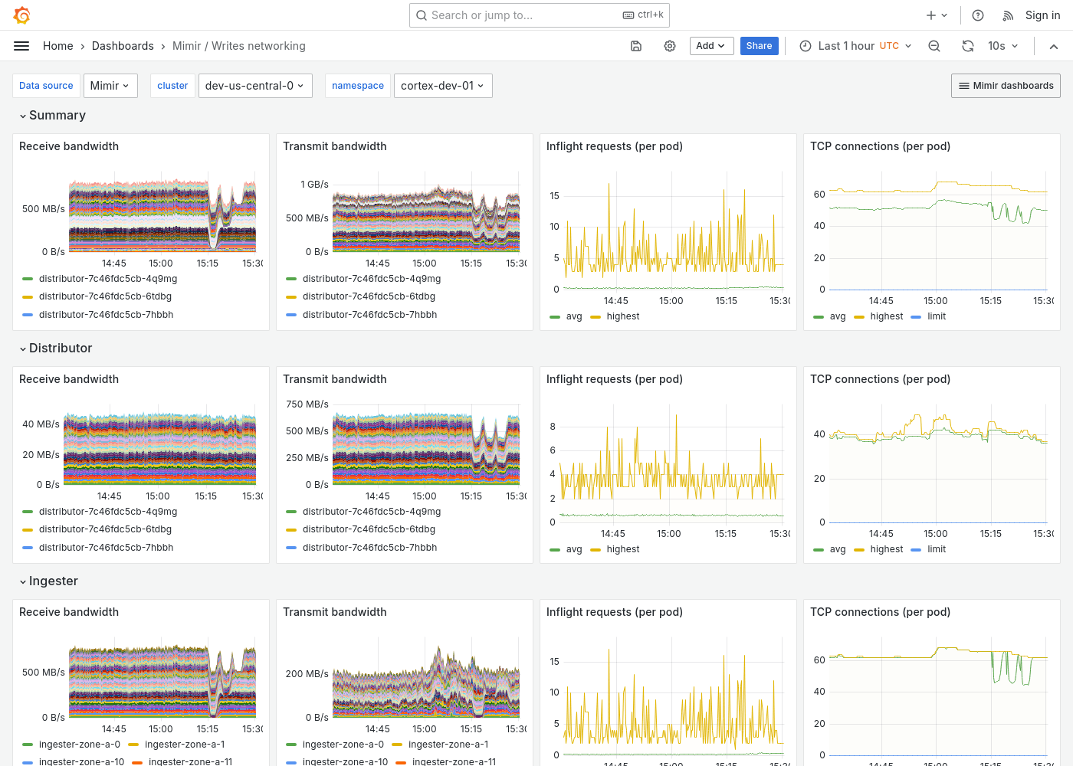1073x766 pixels.
Task: Open the Mimir dashboards button
Action: 1006,86
